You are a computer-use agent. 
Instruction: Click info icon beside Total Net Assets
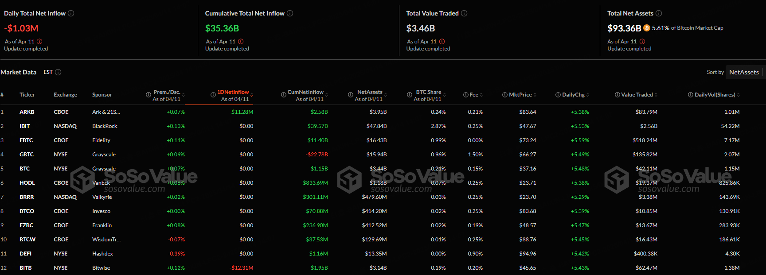point(659,13)
